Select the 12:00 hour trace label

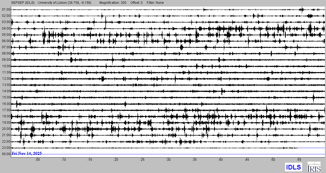pyautogui.click(x=6, y=79)
